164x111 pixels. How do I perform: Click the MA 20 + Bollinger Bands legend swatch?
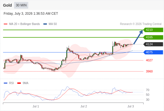(x=6, y=24)
